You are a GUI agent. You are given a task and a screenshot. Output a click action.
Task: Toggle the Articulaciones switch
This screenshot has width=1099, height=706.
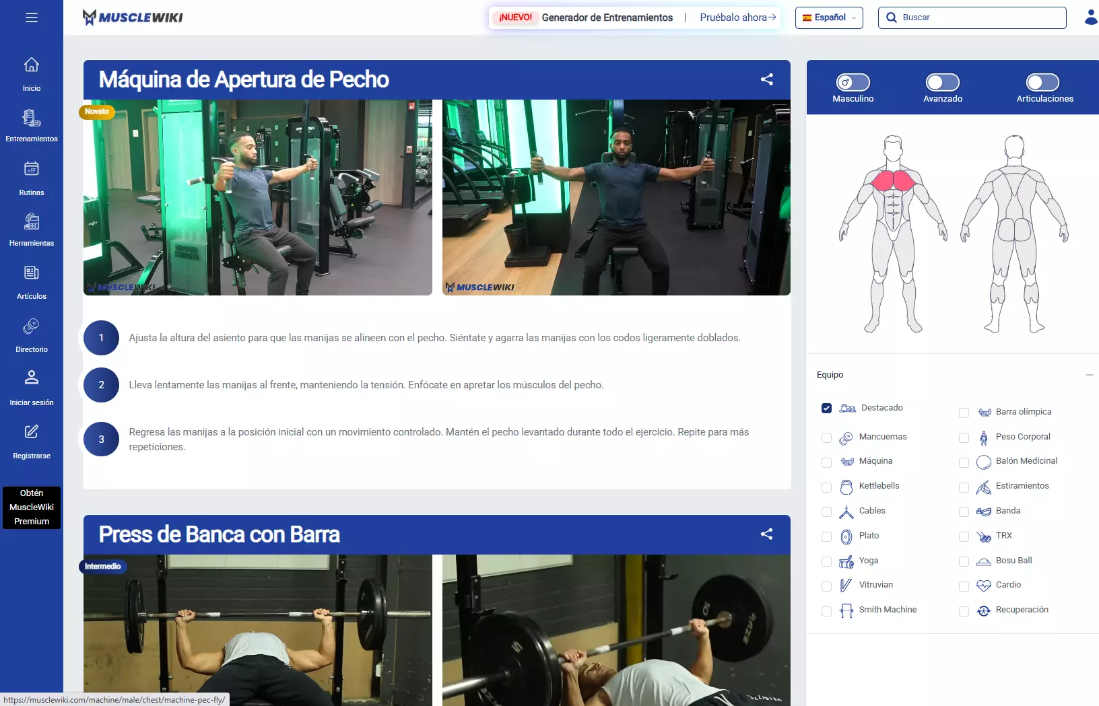point(1043,82)
